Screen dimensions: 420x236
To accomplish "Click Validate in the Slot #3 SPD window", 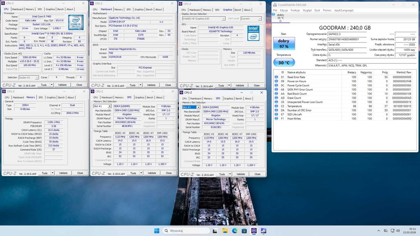I will tap(241, 174).
